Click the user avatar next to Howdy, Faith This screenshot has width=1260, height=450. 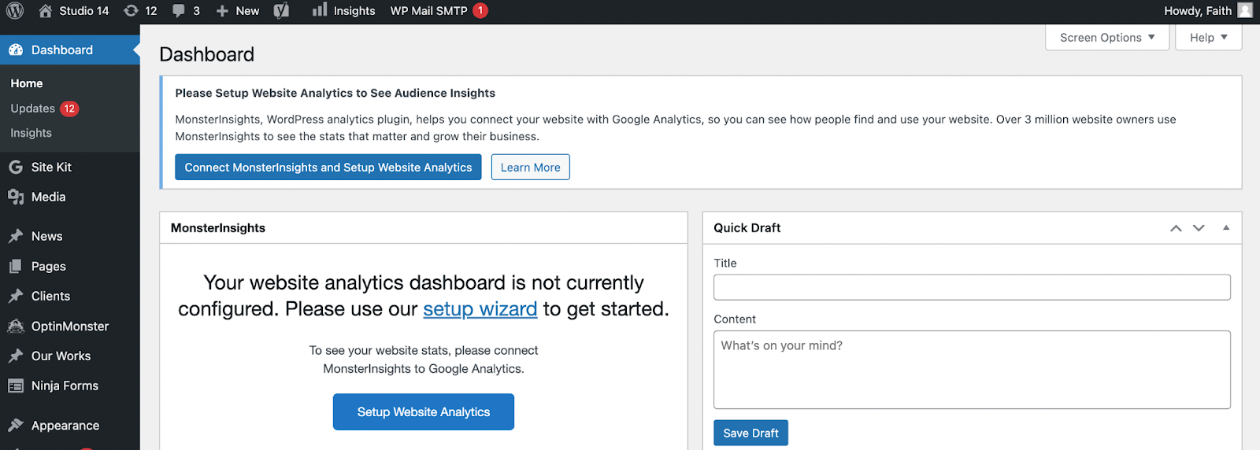(1245, 11)
